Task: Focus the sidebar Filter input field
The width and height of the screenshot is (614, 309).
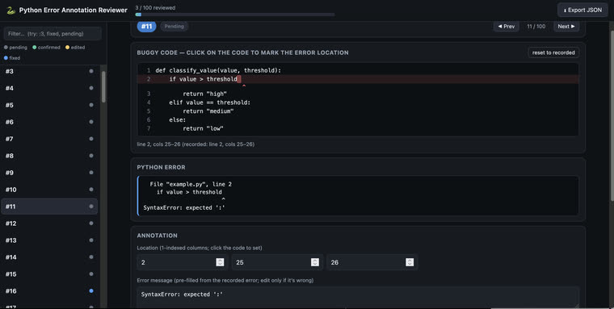Action: click(53, 34)
